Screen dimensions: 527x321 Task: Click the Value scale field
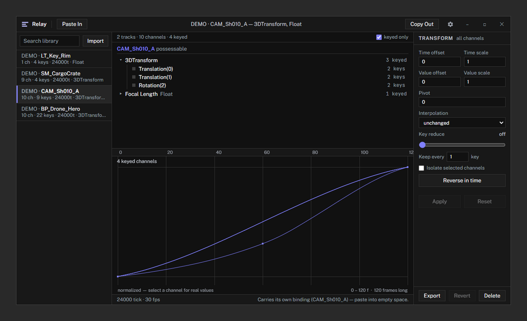(x=485, y=82)
